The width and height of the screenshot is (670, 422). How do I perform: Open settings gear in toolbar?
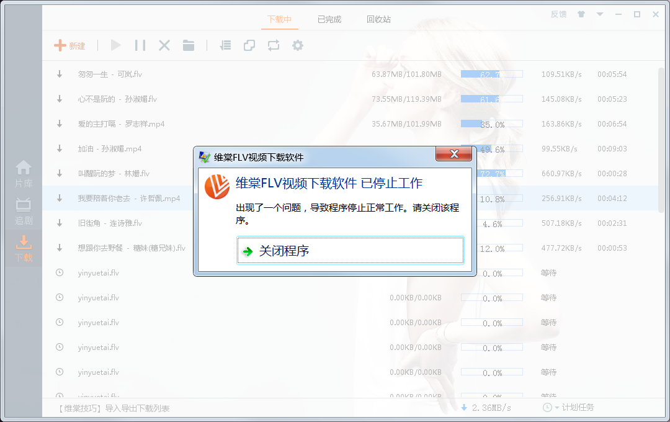pyautogui.click(x=298, y=45)
